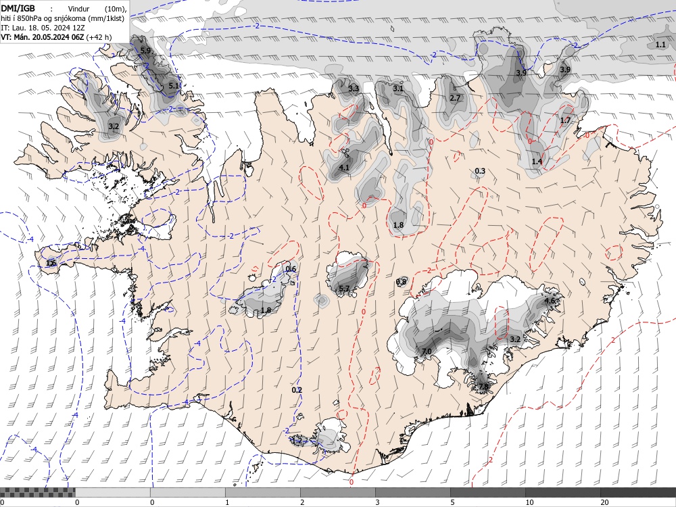Click the 0.6 snowfall value
This screenshot has width=676, height=507.
tap(291, 269)
